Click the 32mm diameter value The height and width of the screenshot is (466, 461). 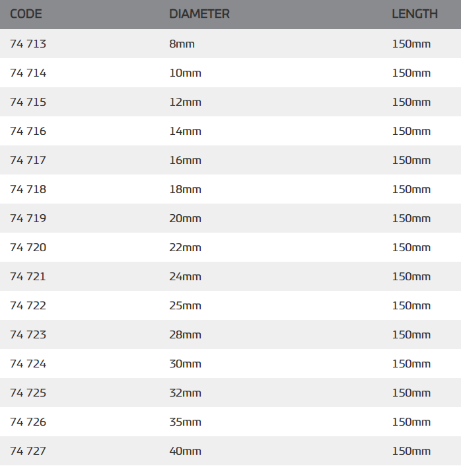185,393
